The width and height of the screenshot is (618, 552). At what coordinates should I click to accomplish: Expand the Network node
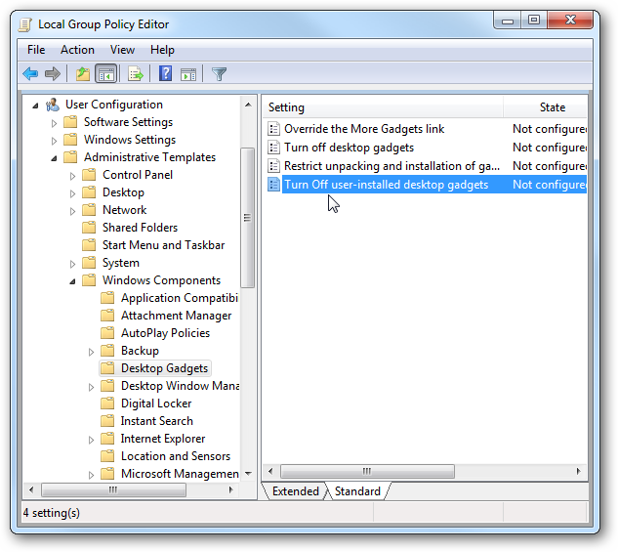pyautogui.click(x=72, y=211)
